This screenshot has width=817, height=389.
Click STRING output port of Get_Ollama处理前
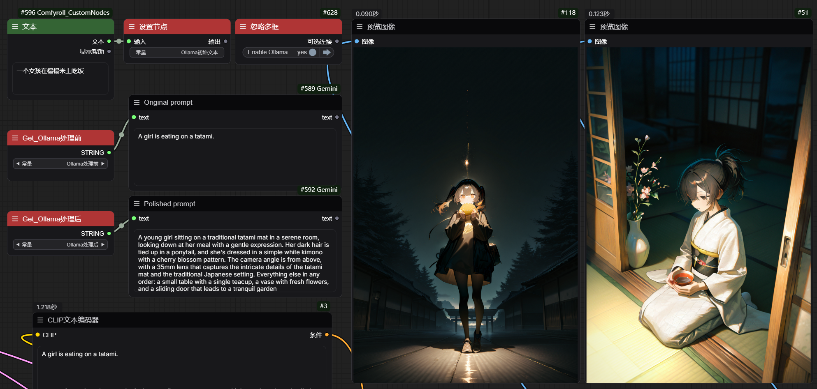(x=109, y=152)
